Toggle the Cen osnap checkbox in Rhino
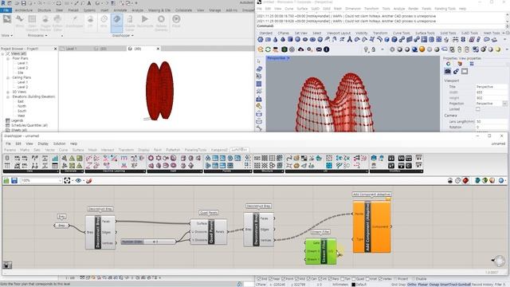 (x=308, y=279)
